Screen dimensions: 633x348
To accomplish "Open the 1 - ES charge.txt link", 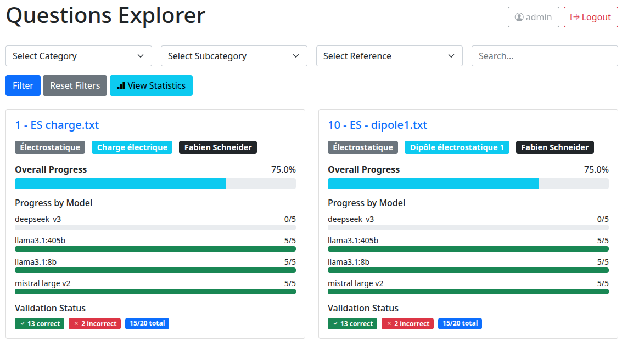I will pos(57,125).
